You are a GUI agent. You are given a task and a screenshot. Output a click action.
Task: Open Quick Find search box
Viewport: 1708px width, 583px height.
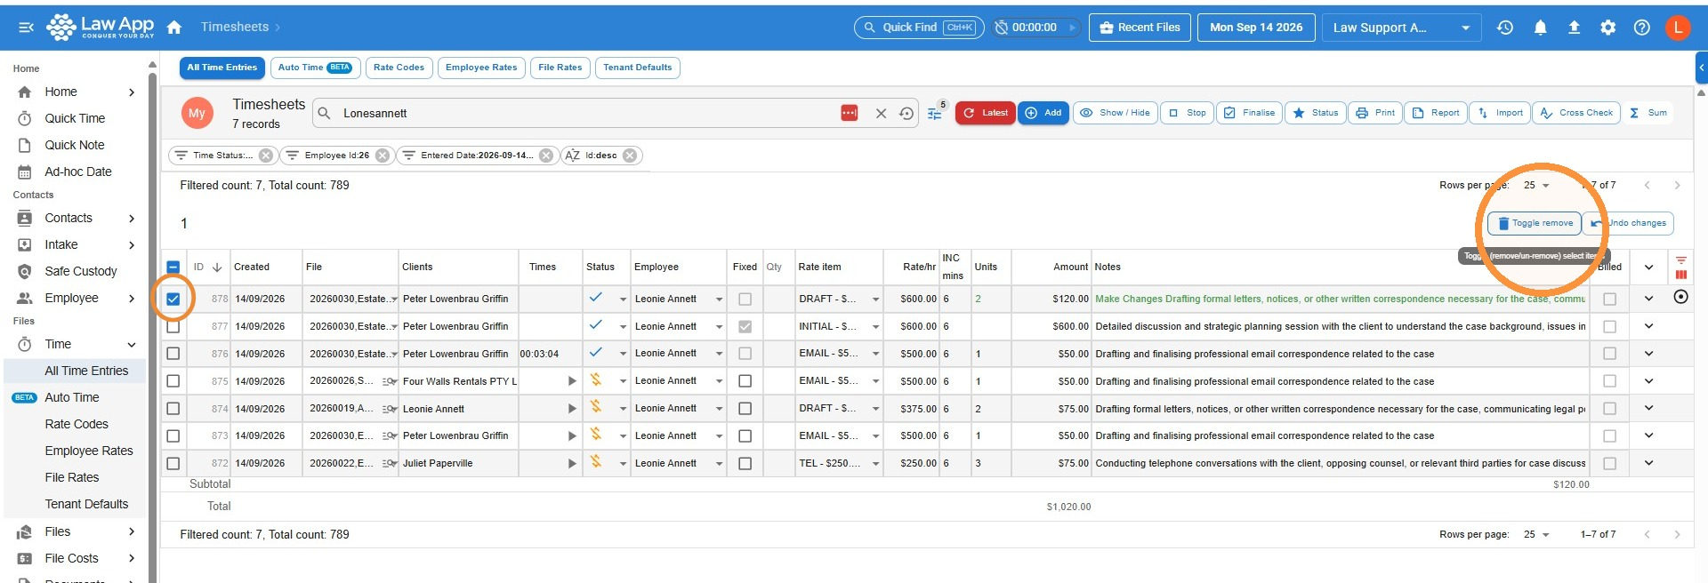919,28
